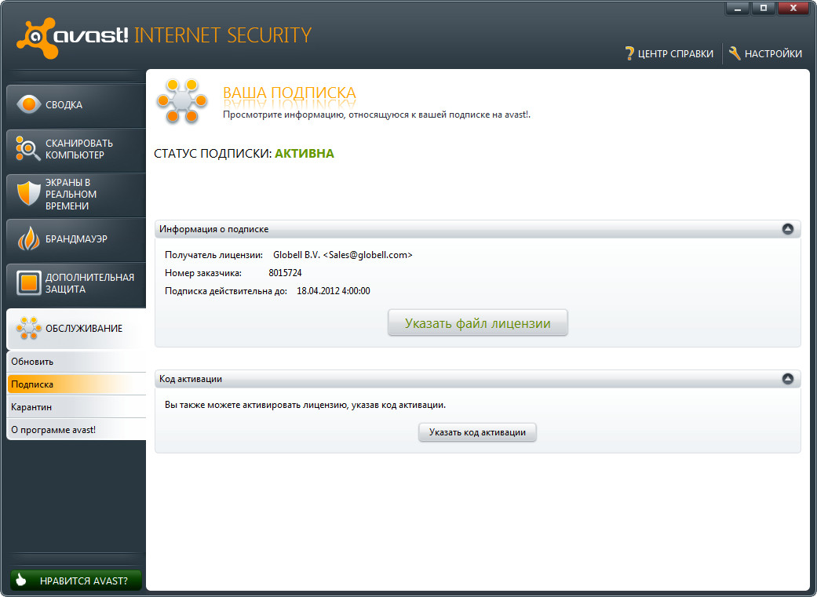
Task: Click the large subscription icon beside the ВАША ПОДПИСКА heading
Action: 182,100
